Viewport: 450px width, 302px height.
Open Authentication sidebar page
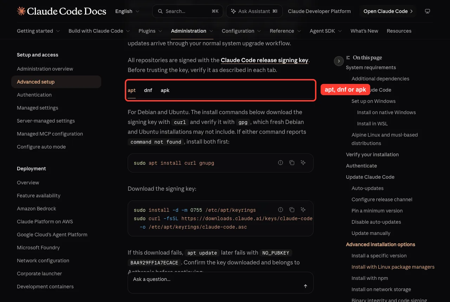(34, 95)
